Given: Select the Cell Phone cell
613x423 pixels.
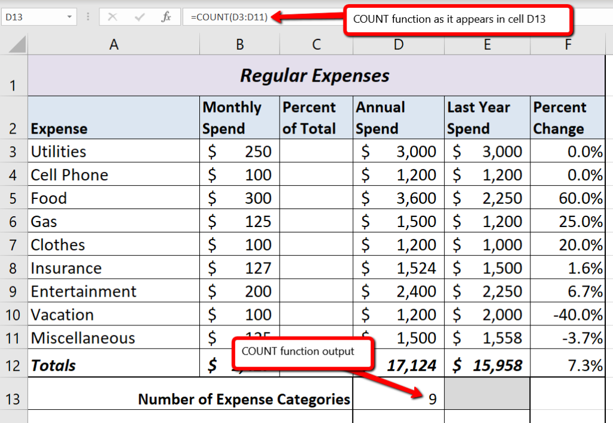Looking at the screenshot, I should tap(114, 174).
